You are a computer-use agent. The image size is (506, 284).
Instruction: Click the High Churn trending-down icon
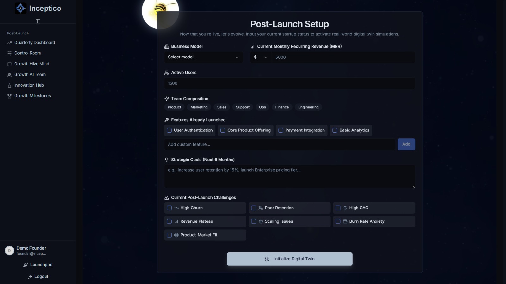176,208
